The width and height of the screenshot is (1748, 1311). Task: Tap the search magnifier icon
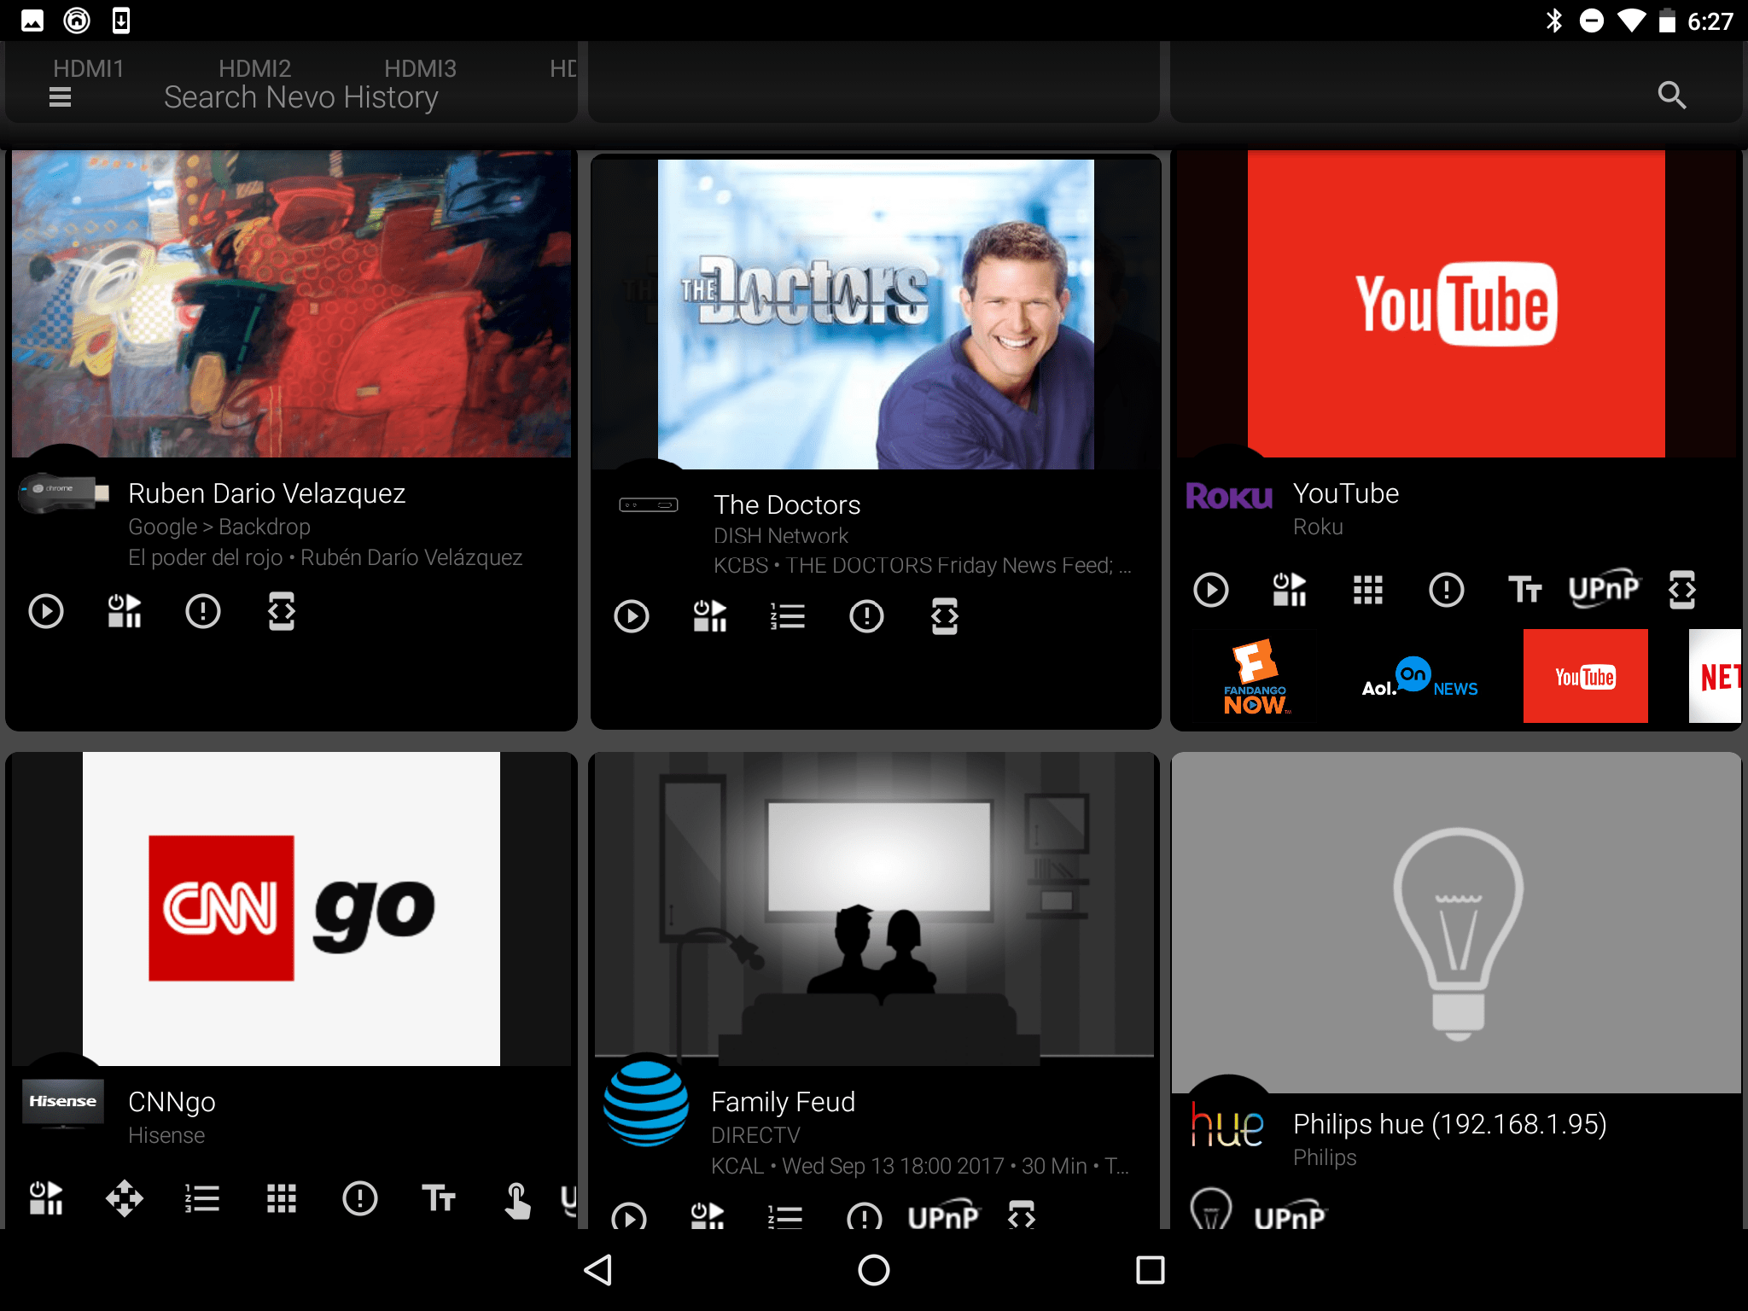tap(1671, 95)
